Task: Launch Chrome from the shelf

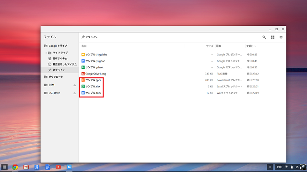Action: (15, 167)
